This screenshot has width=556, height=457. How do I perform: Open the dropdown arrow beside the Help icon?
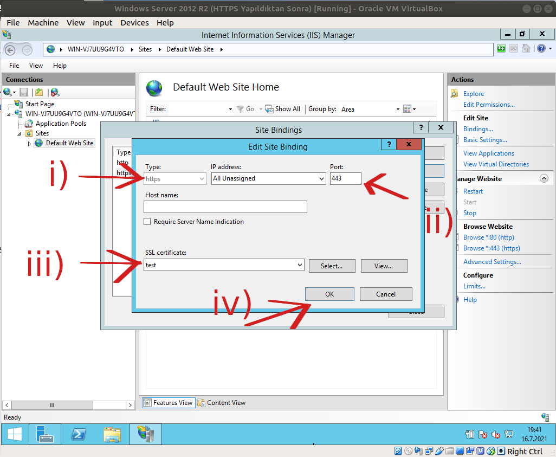click(x=550, y=49)
